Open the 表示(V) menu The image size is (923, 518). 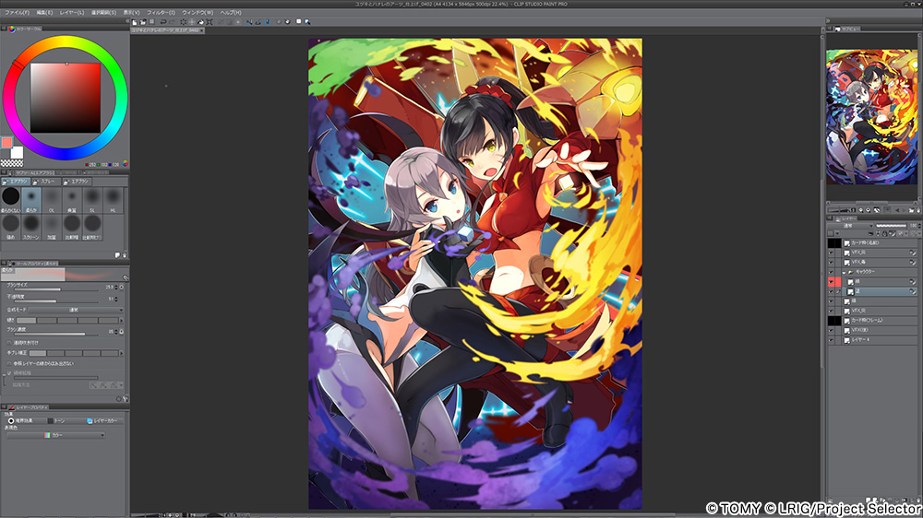point(131,12)
